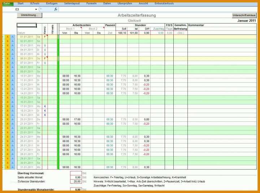
Task: Click the Zulässige Überstunden 20,00 field
Action: point(76,181)
